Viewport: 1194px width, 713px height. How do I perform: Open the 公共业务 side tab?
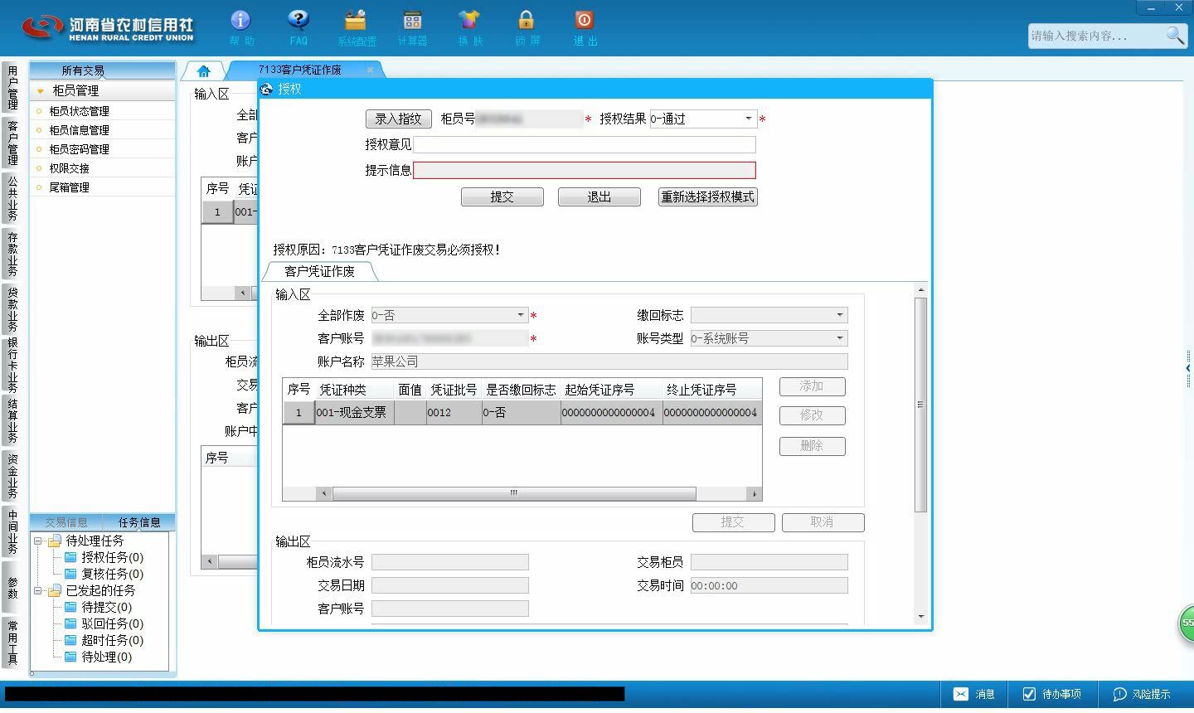(x=12, y=198)
